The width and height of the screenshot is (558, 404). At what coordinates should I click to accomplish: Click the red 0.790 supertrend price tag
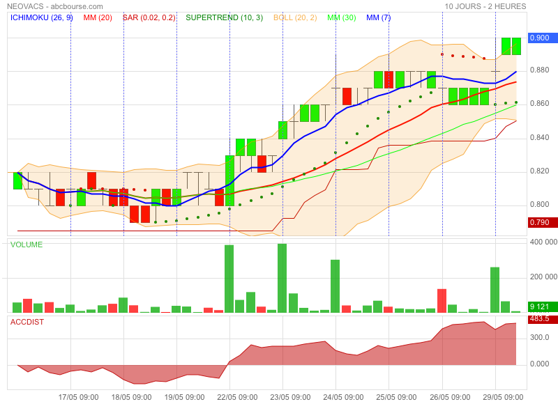543,222
